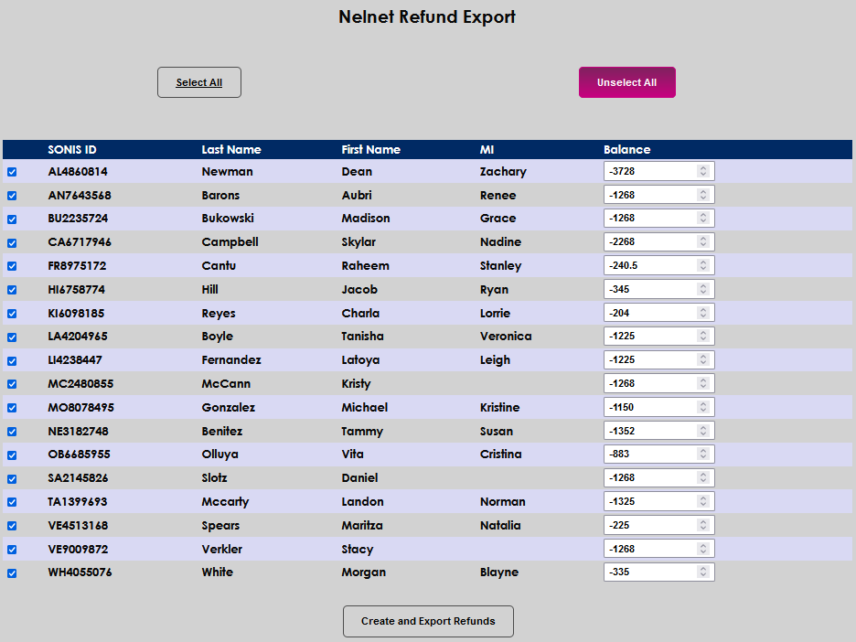
Task: Increase Newman's balance using the stepper arrow
Action: coord(705,167)
